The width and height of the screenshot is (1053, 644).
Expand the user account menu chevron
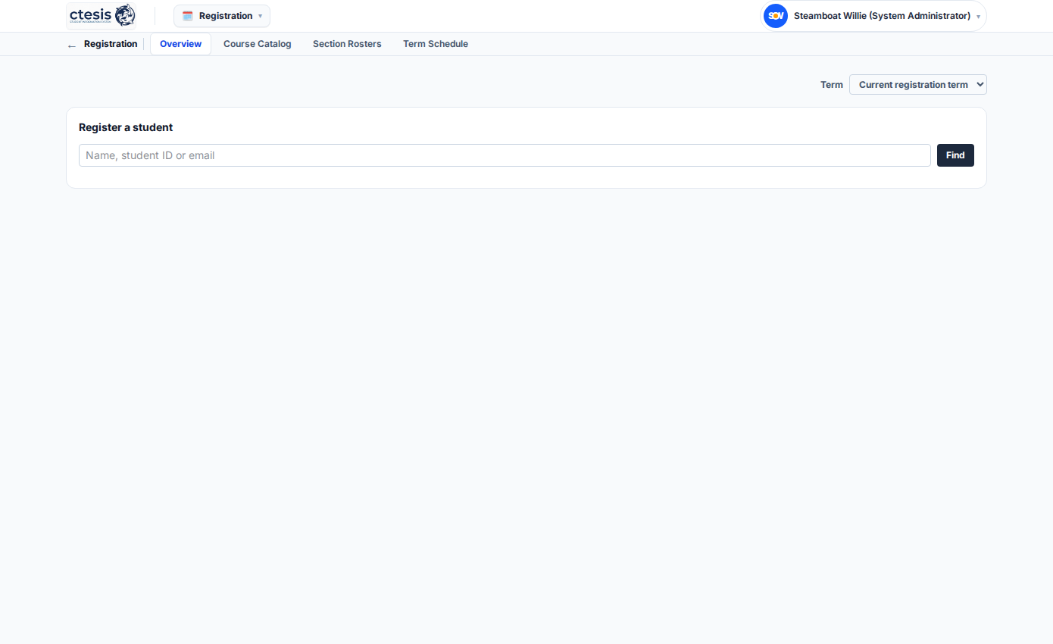(x=978, y=17)
